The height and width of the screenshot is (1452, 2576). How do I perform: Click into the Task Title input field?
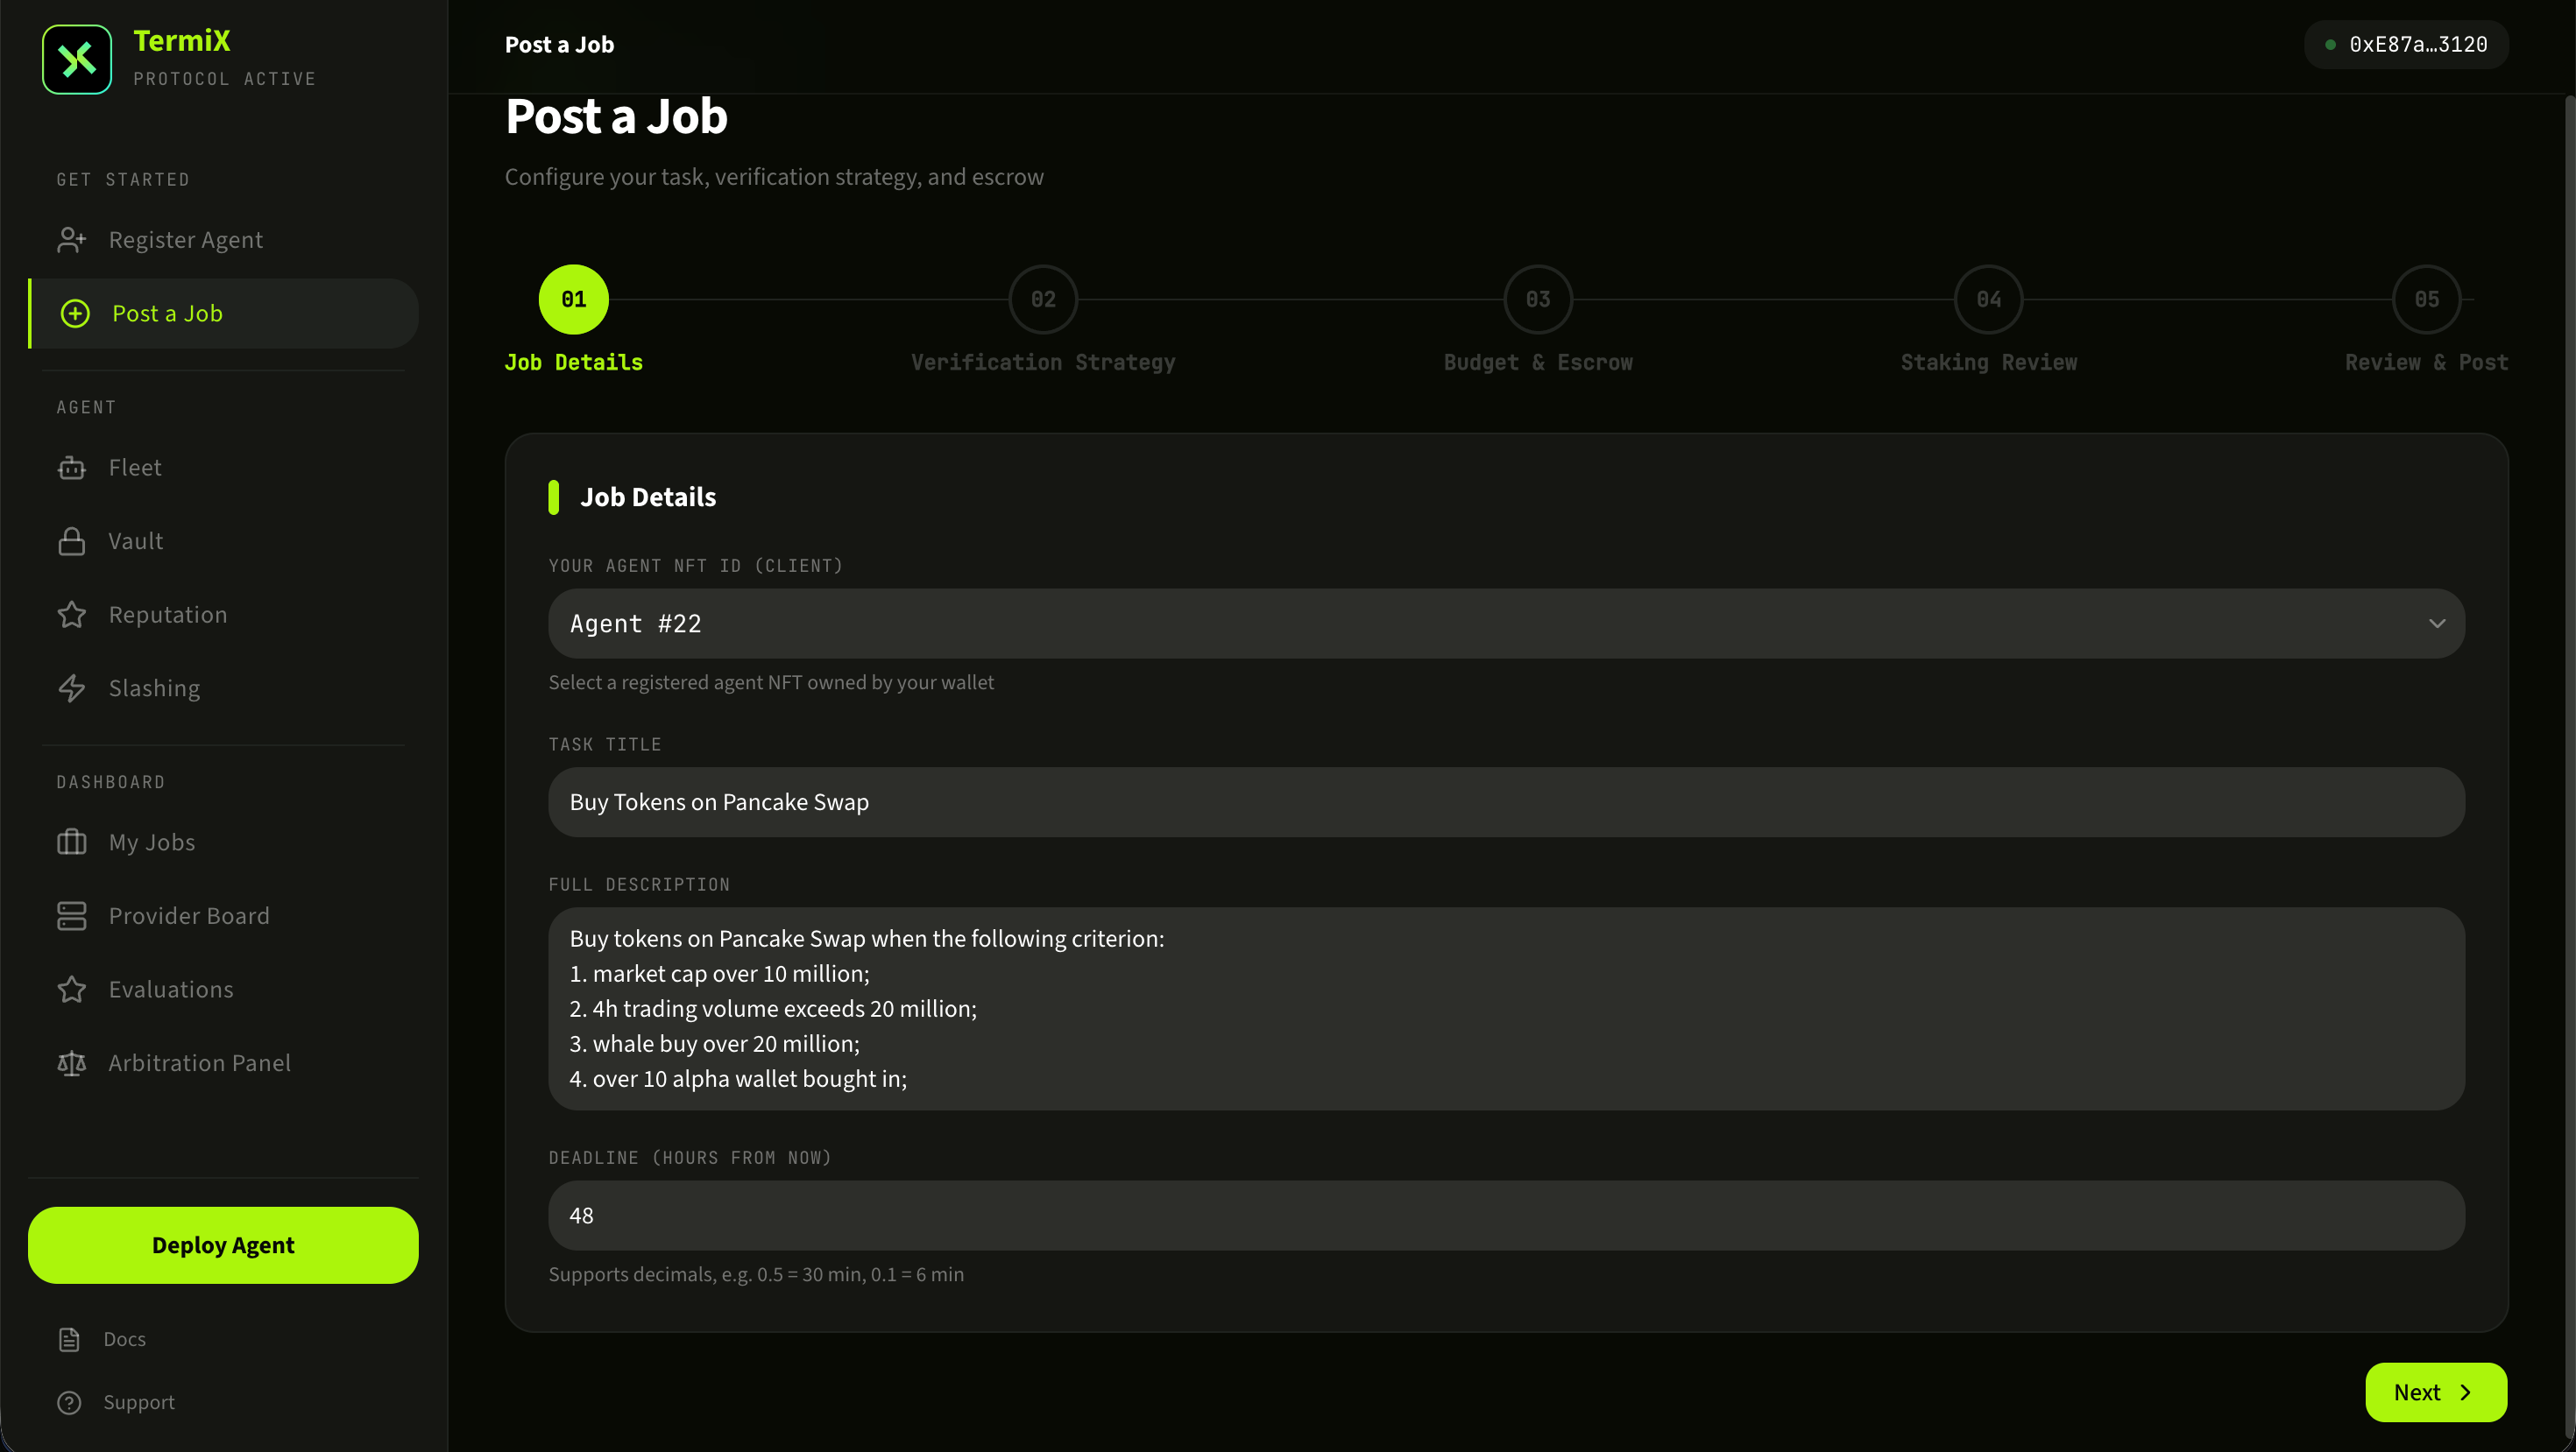click(x=1505, y=802)
